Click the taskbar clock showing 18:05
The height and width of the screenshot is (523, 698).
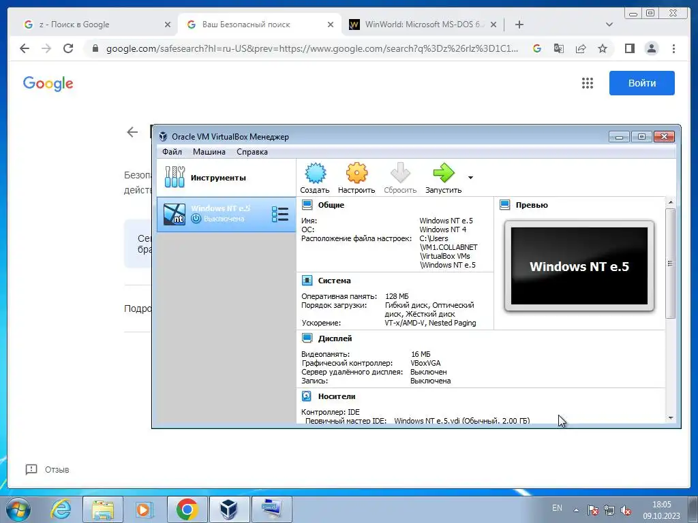coord(661,510)
